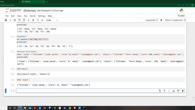
Task: Open Google Chrome from the taskbar
Action: [x=70, y=108]
